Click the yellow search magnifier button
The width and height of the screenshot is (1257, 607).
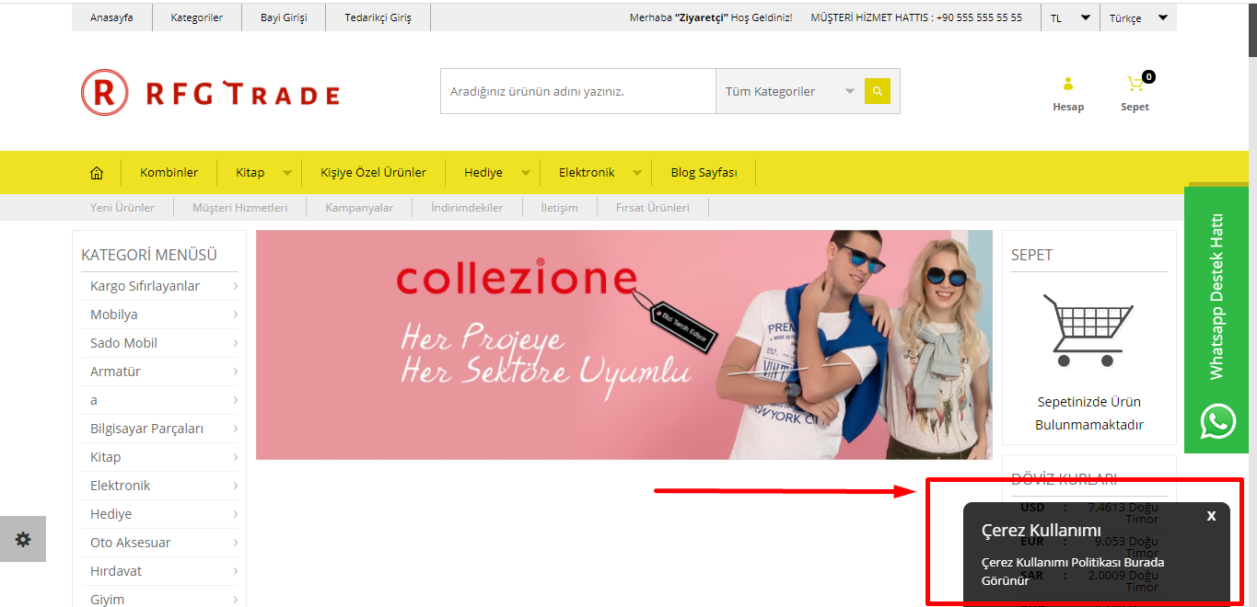[x=878, y=91]
